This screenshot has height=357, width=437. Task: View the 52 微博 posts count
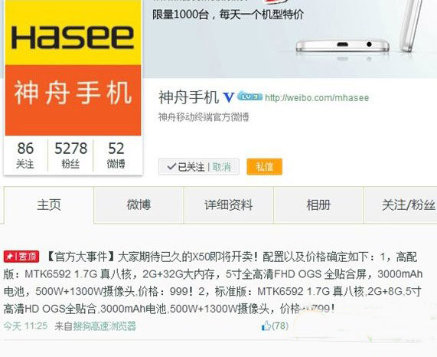(116, 156)
